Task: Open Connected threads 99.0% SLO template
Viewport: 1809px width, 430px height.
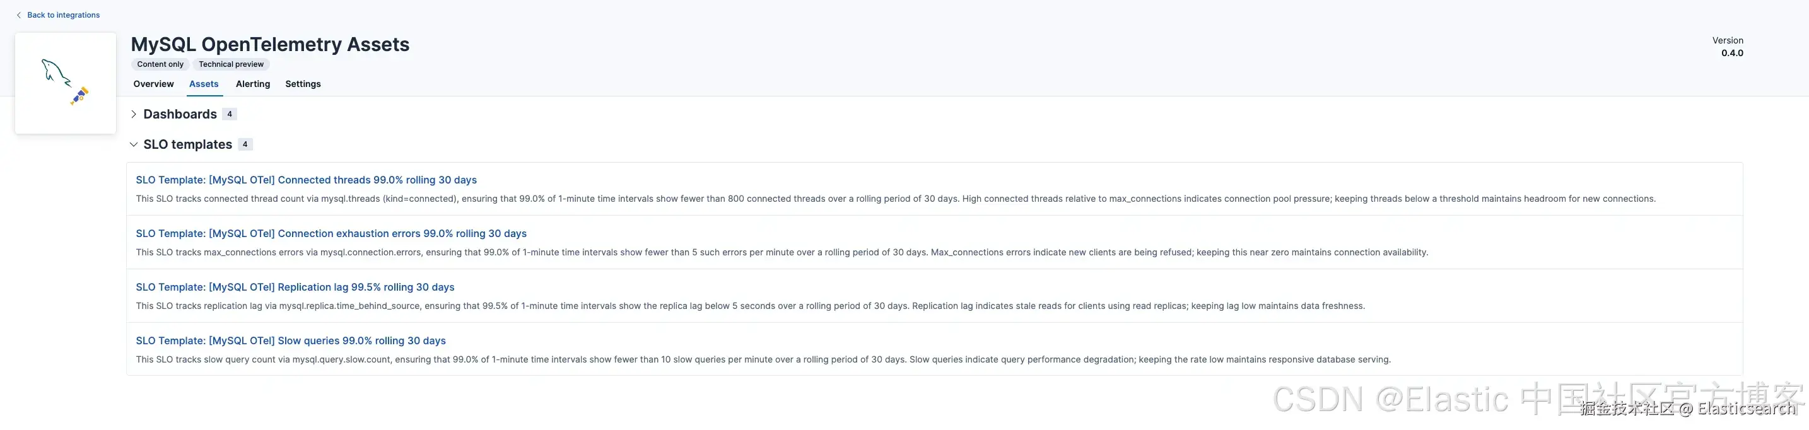Action: point(306,180)
